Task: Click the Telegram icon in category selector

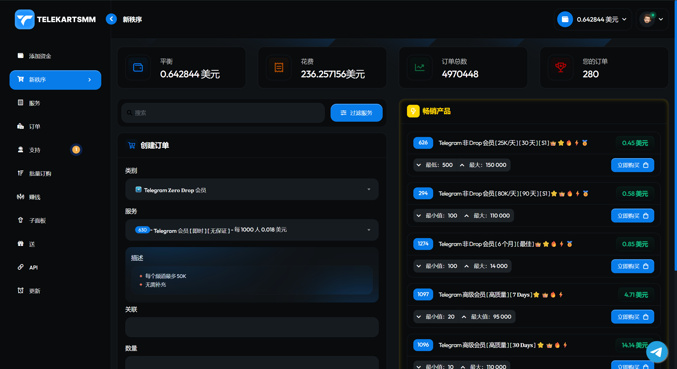Action: click(138, 190)
